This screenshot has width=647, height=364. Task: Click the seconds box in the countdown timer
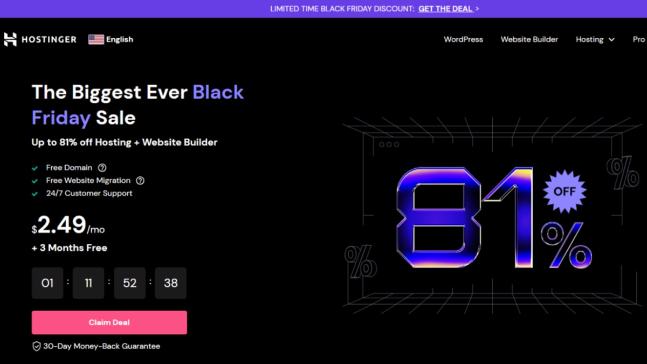click(x=170, y=283)
